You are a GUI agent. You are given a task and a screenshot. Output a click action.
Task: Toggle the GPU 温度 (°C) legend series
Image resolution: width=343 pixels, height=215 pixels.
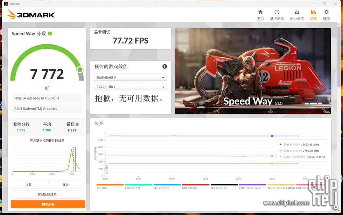[167, 186]
